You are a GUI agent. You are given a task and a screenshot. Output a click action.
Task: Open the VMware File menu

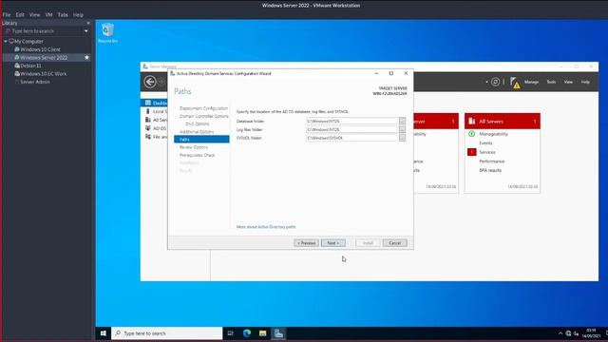(x=7, y=15)
